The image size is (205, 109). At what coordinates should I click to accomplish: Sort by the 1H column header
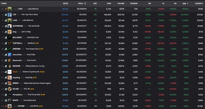(163, 4)
